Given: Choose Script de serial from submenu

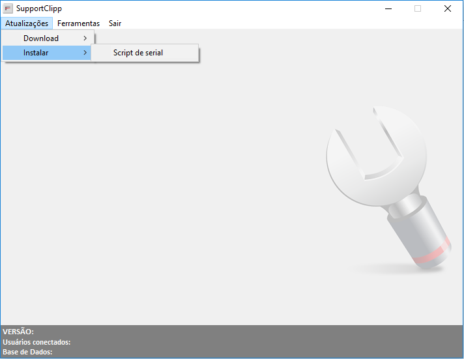Looking at the screenshot, I should click(x=138, y=53).
